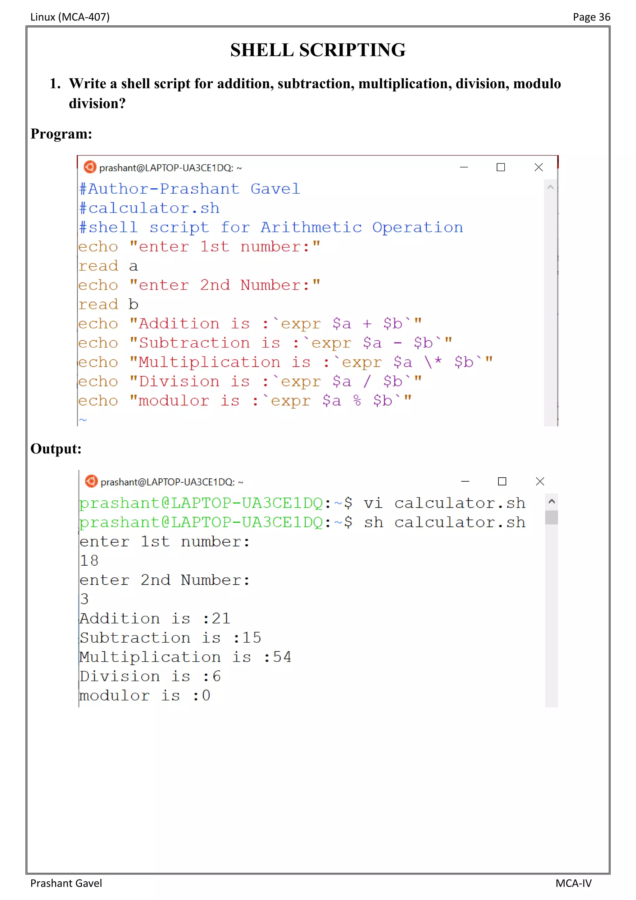636x900 pixels.
Task: Minimize the program terminal window
Action: [x=464, y=167]
